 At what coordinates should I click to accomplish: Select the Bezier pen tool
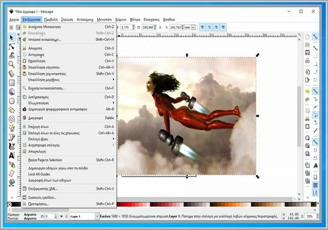pos(12,137)
